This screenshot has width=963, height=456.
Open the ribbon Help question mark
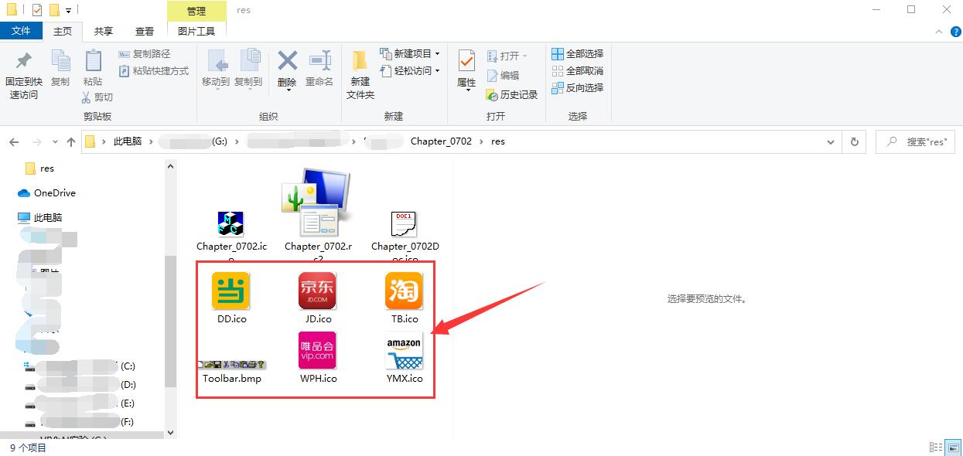pos(956,32)
